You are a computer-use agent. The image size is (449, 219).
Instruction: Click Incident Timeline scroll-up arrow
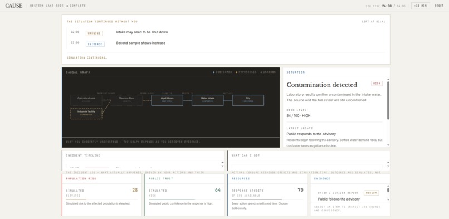[222, 163]
